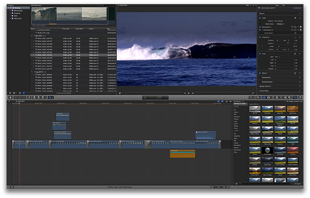The height and width of the screenshot is (198, 310).
Task: Go to next edit in the viewer
Action: pos(193,93)
